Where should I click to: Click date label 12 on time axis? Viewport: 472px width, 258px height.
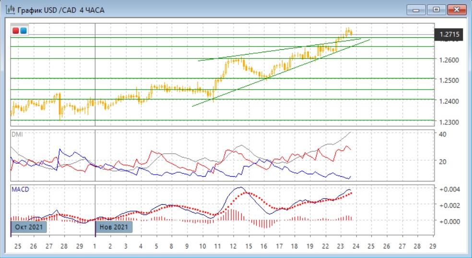[233, 247]
